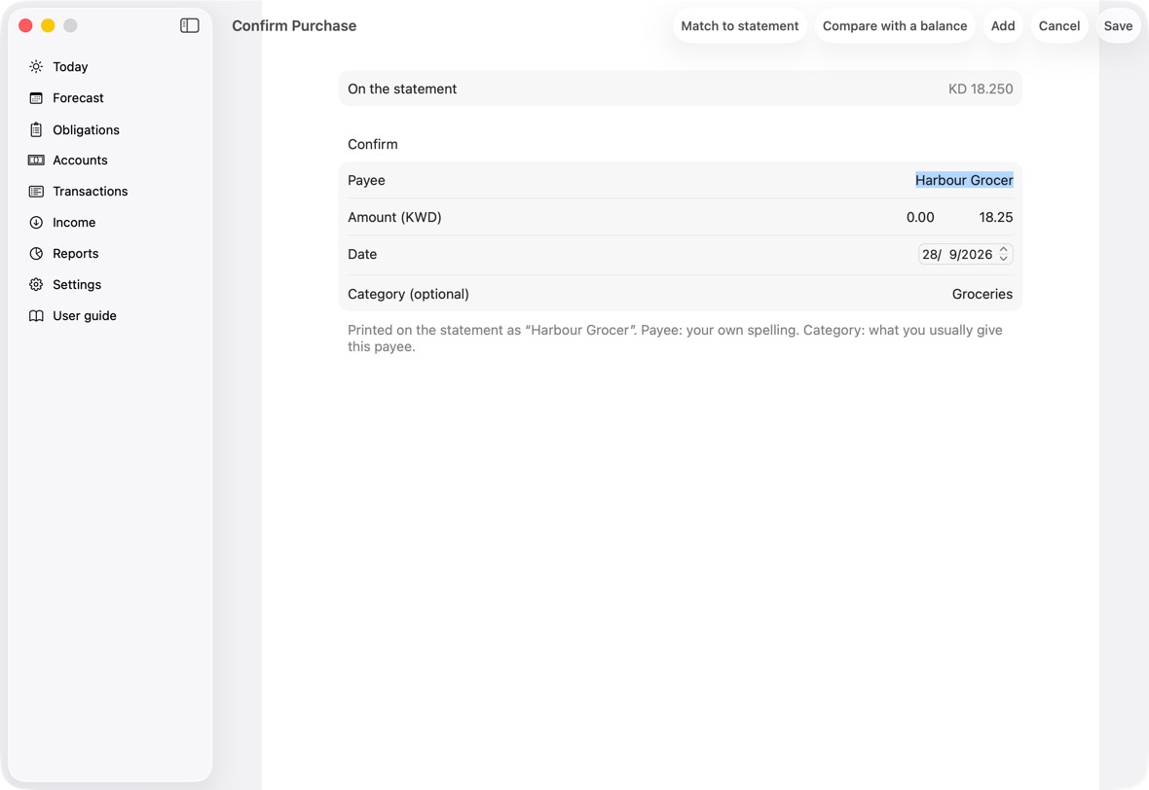
Task: View Reports from the sidebar
Action: click(x=76, y=253)
